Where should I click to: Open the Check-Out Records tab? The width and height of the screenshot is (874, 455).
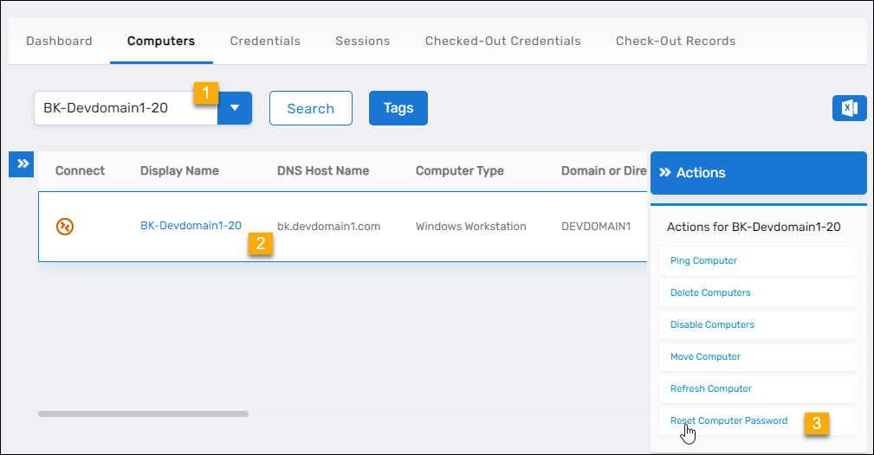click(x=676, y=41)
